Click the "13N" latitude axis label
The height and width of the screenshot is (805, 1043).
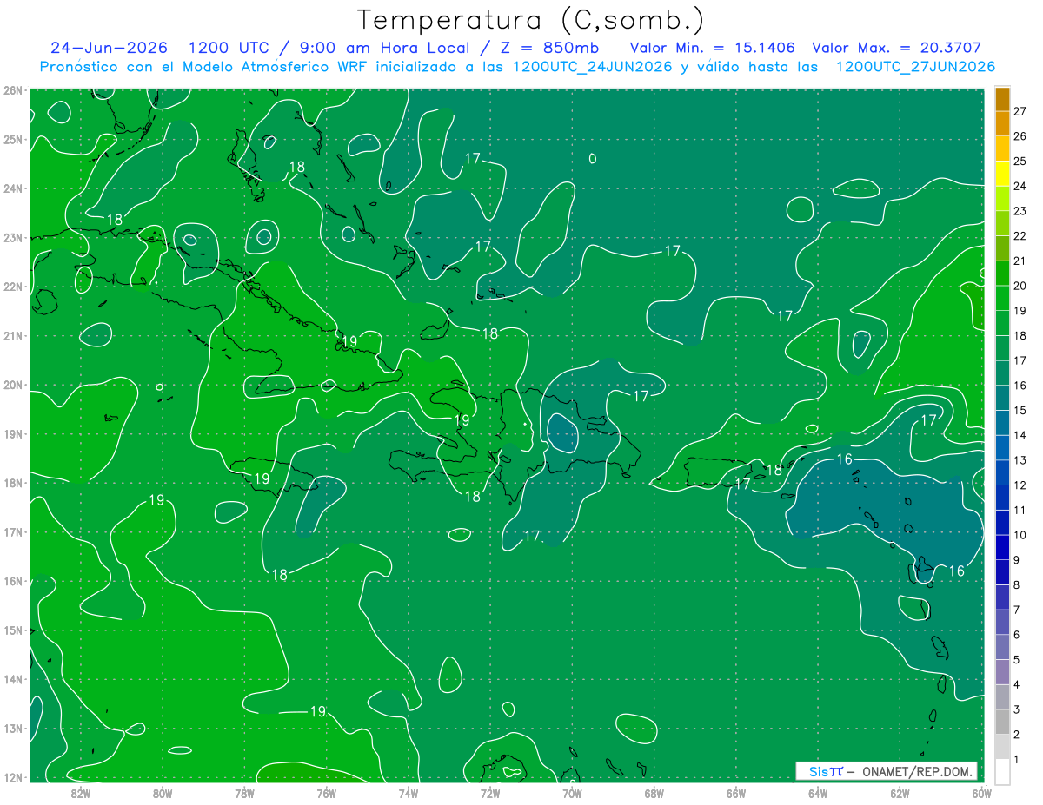point(13,729)
